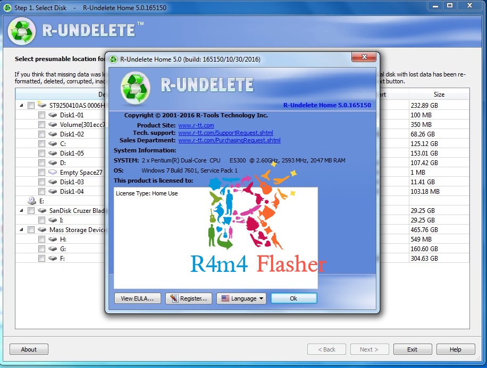Tick the Disk1-02 checkbox
Image resolution: width=487 pixels, height=368 pixels.
point(41,134)
